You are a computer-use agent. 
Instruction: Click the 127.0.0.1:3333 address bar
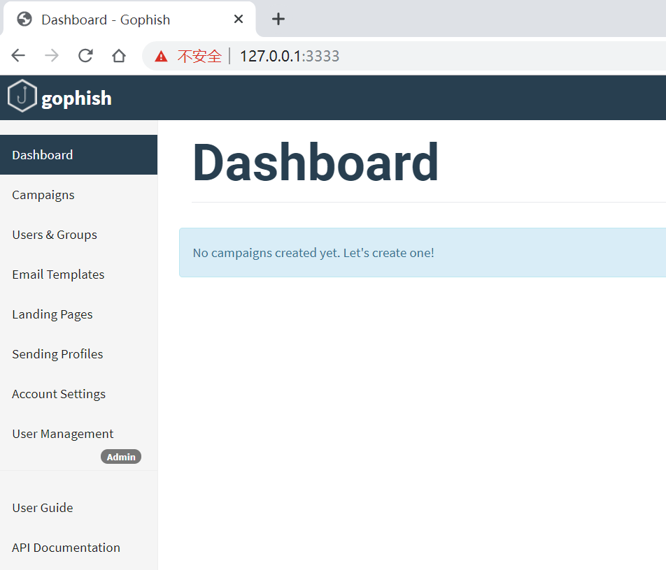pyautogui.click(x=404, y=56)
